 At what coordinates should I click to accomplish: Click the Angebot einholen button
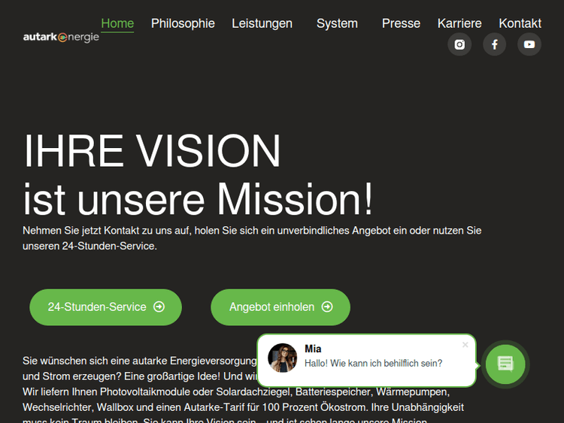tap(280, 307)
